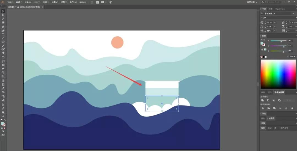The image size is (297, 151).
Task: Select the Magic Wand tool
Action: click(x=3, y=19)
